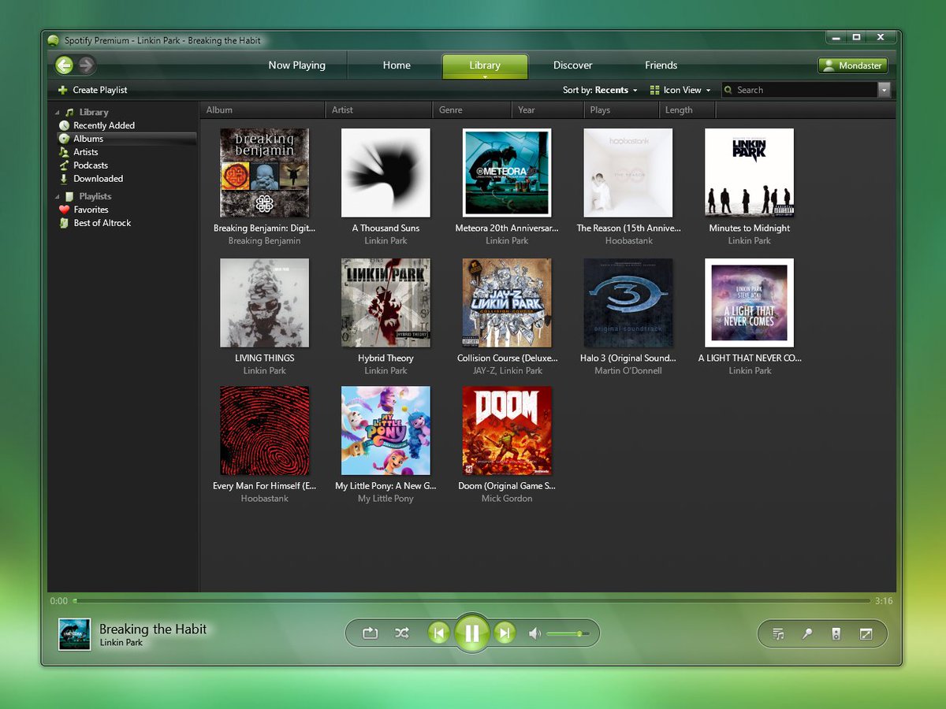Open the search box dropdown arrow
Screen dimensions: 946x709
(x=885, y=90)
